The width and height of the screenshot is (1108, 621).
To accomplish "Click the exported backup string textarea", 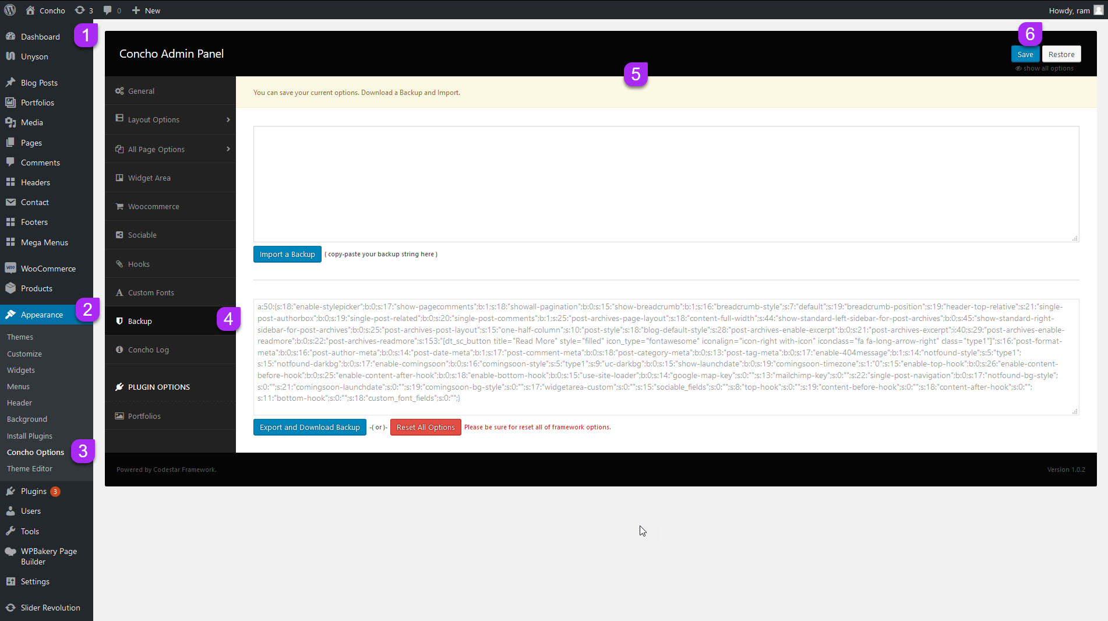I will tap(666, 357).
